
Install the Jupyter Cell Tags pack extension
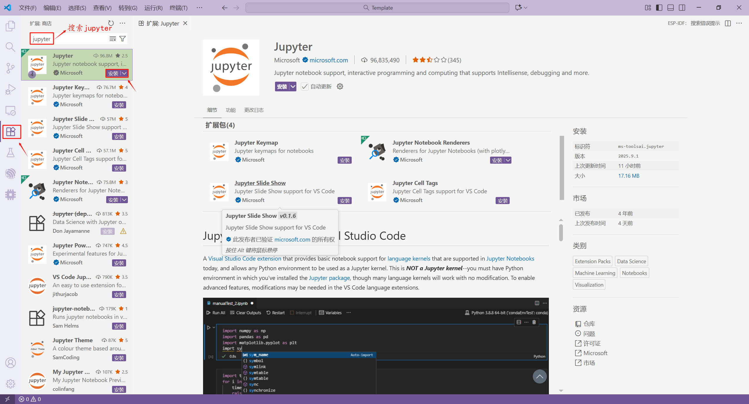pos(503,201)
